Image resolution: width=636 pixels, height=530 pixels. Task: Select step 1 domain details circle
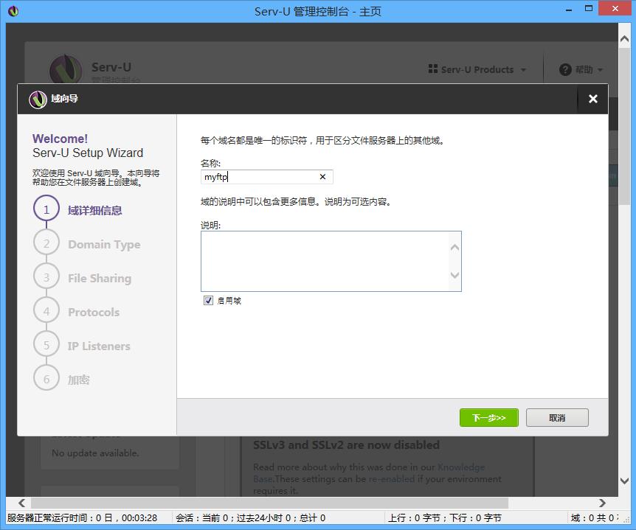tap(46, 210)
